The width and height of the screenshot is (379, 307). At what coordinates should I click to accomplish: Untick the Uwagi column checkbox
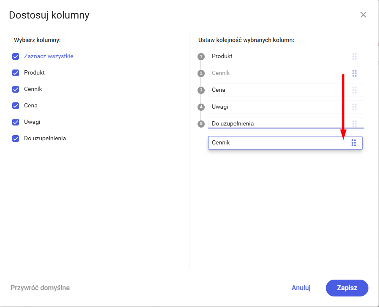pos(16,122)
